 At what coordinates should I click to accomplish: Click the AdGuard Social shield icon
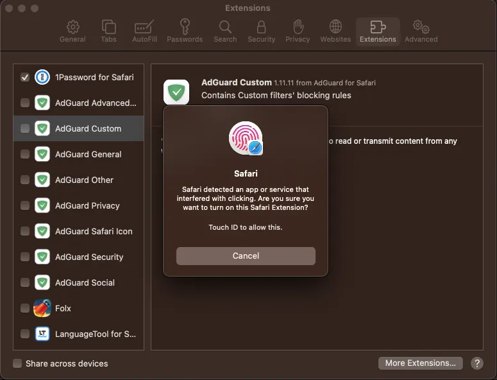pyautogui.click(x=42, y=282)
